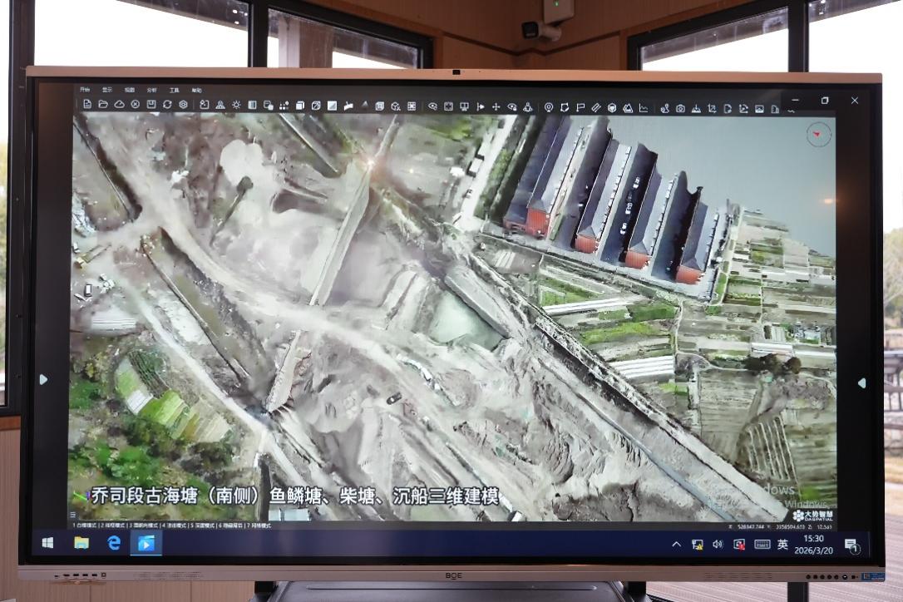The image size is (903, 602).
Task: Click the Windows Start button
Action: (x=47, y=543)
